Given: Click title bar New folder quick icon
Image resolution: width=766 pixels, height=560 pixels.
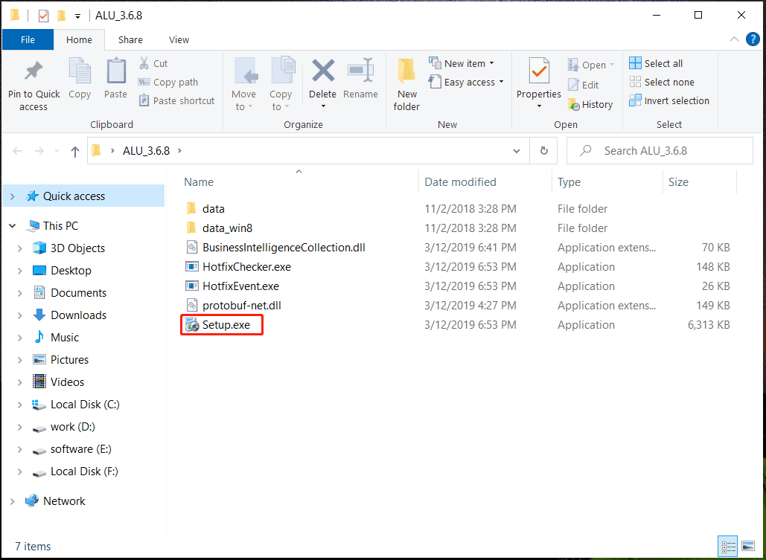Looking at the screenshot, I should pos(62,16).
